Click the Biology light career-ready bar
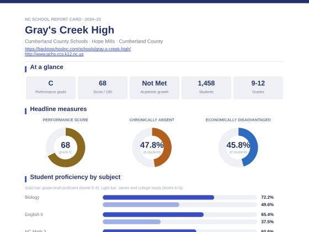 [141, 204]
